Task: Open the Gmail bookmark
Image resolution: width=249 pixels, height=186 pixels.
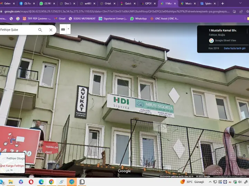Action: click(60, 19)
